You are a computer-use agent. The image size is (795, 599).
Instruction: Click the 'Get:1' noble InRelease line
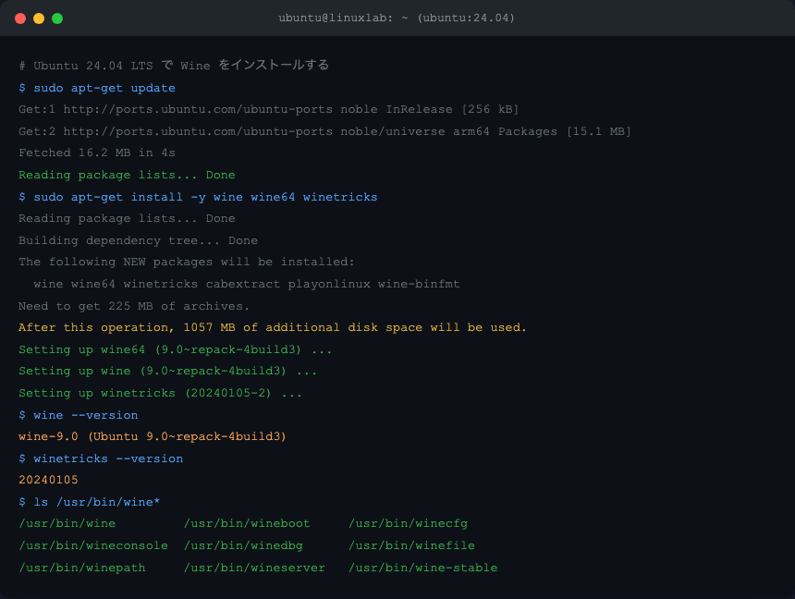[x=269, y=110]
